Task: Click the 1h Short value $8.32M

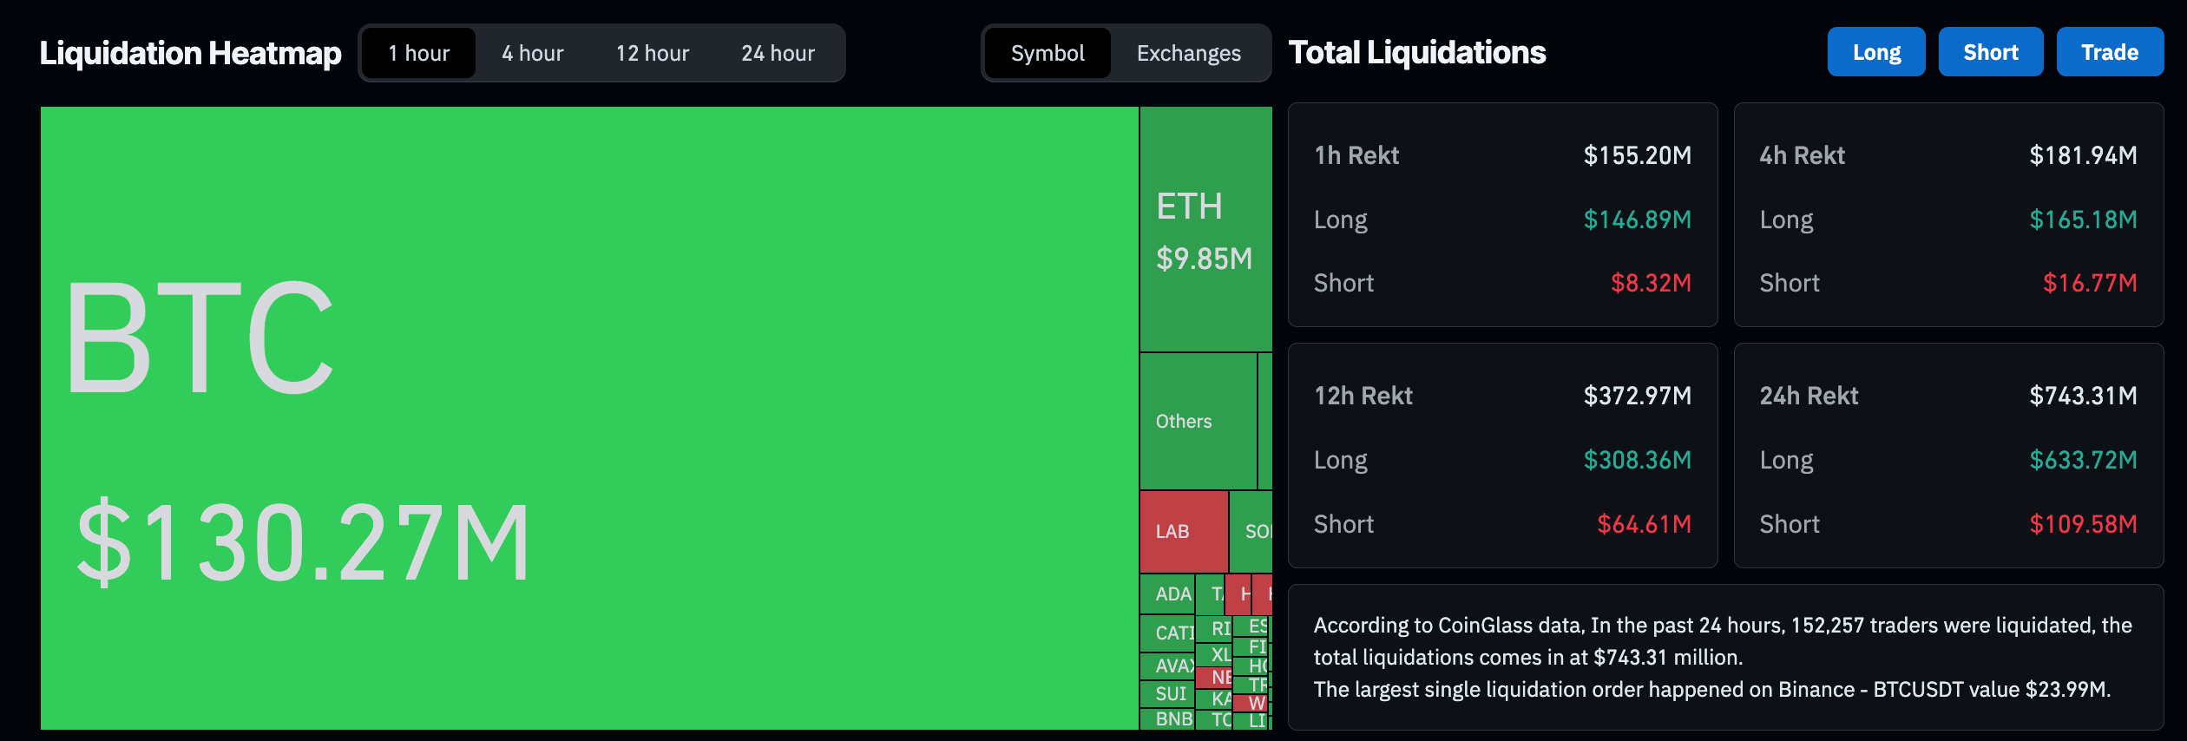Action: (x=1651, y=283)
